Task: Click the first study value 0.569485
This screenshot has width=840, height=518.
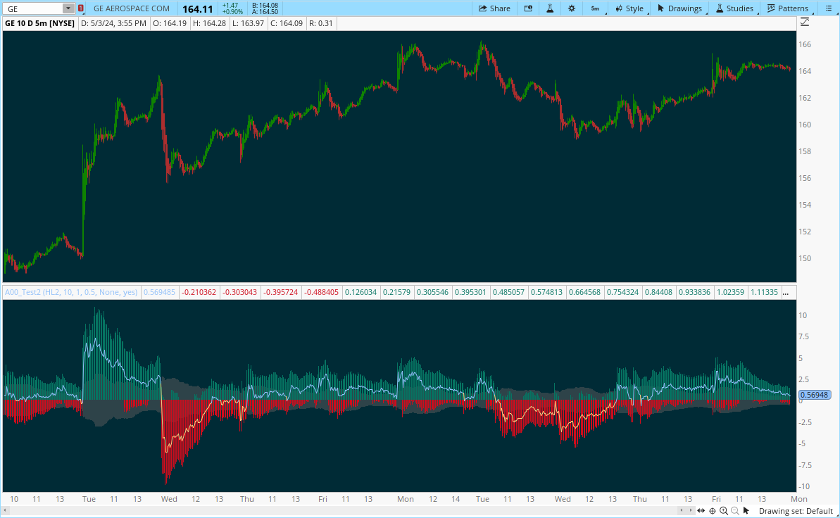Action: pos(159,293)
